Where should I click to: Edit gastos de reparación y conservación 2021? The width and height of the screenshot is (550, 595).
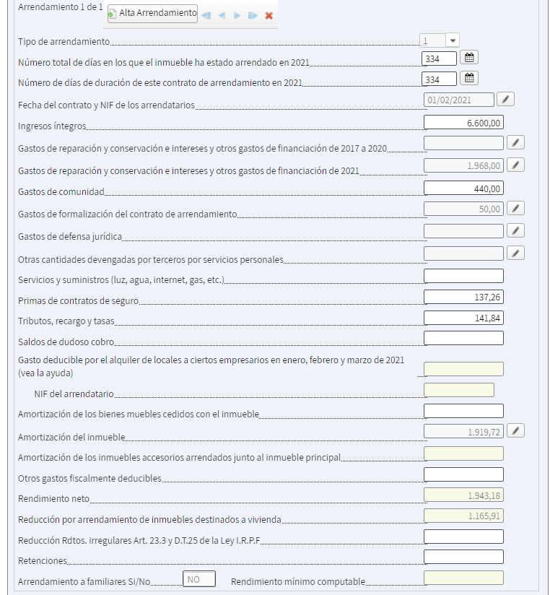[x=515, y=165]
